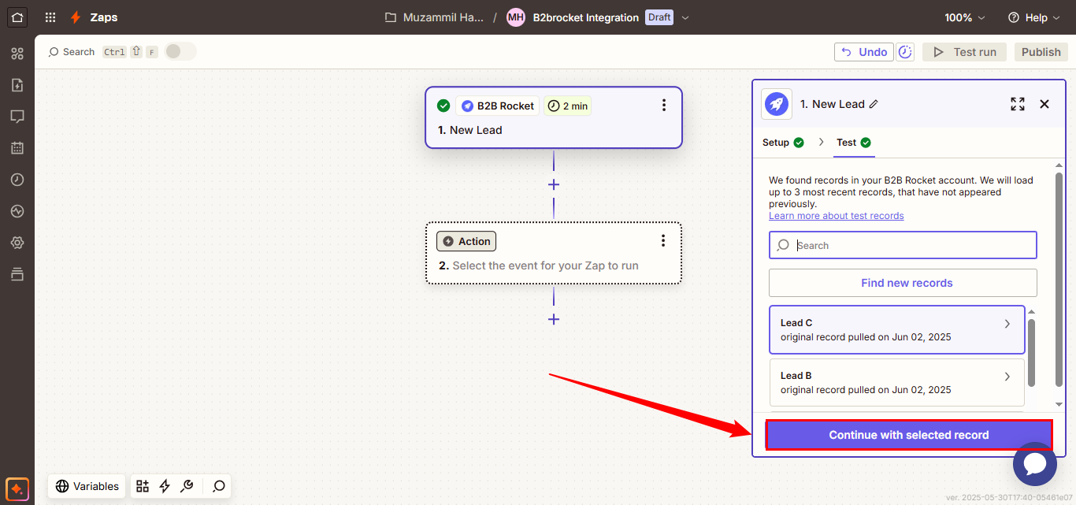Open Learn more about test records link
1076x505 pixels.
coord(836,216)
